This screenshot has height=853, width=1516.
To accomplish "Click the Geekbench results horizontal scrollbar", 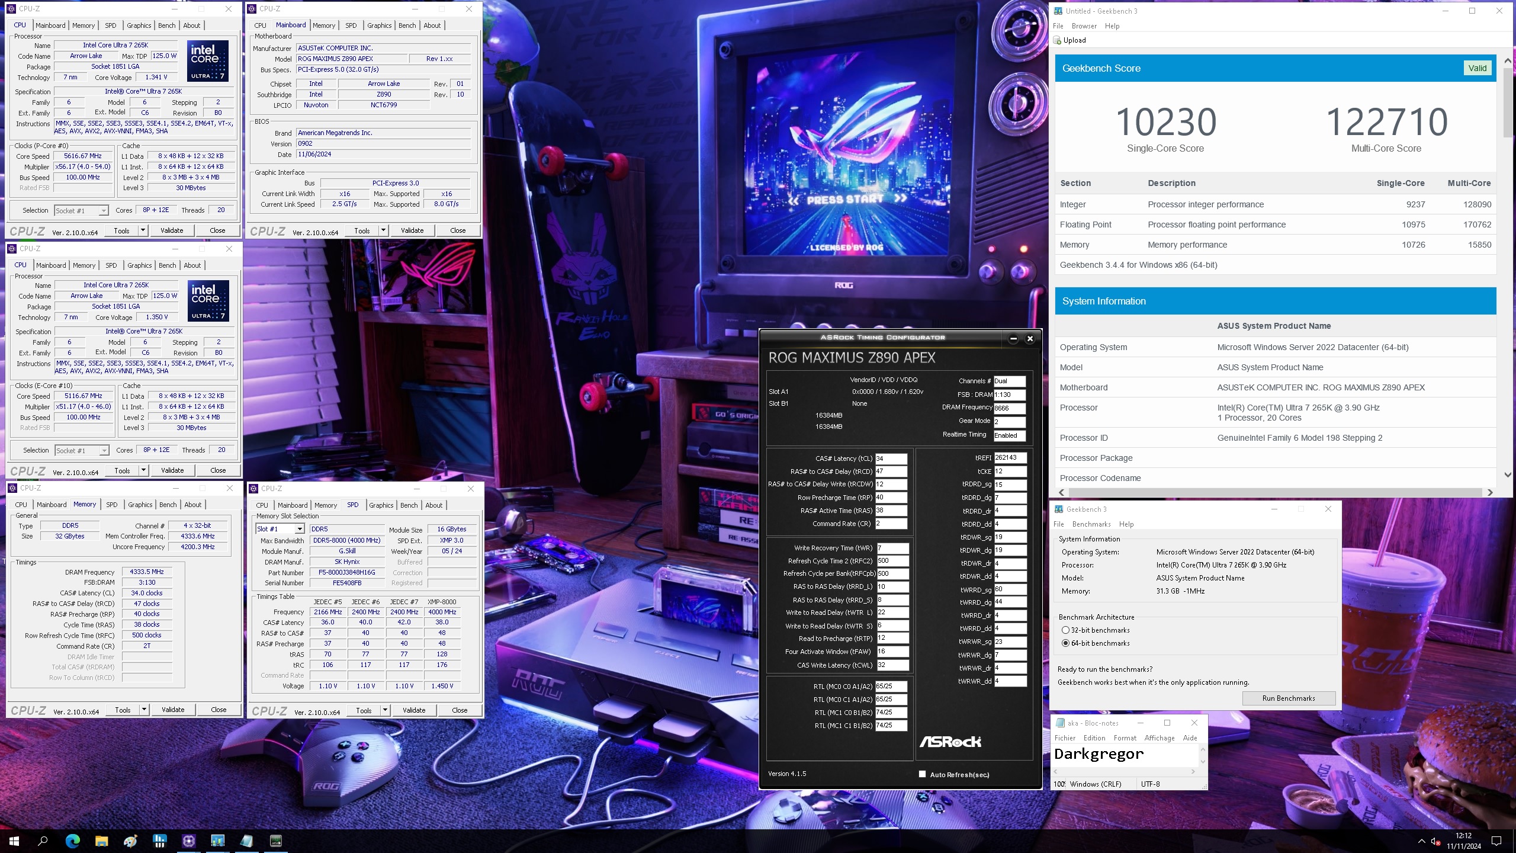I will (x=1274, y=492).
